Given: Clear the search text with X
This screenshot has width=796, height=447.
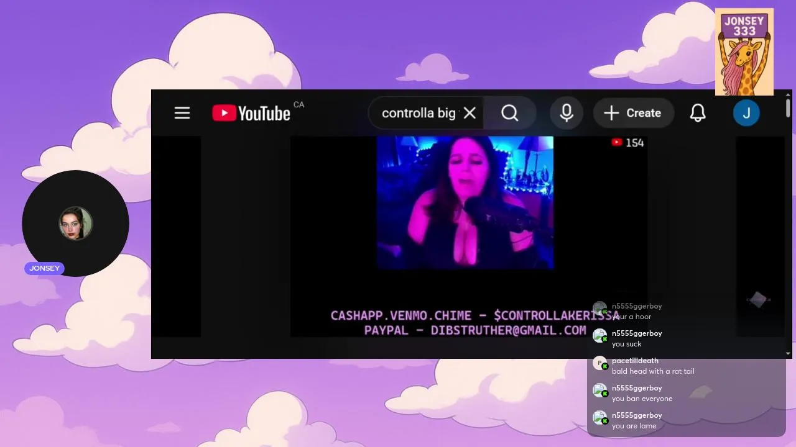Looking at the screenshot, I should (470, 113).
